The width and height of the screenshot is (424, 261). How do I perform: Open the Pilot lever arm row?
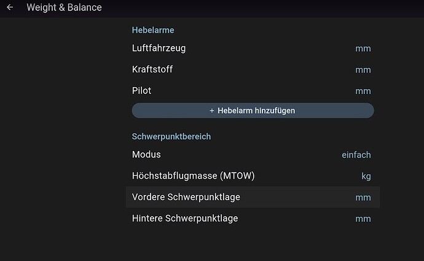coord(141,91)
